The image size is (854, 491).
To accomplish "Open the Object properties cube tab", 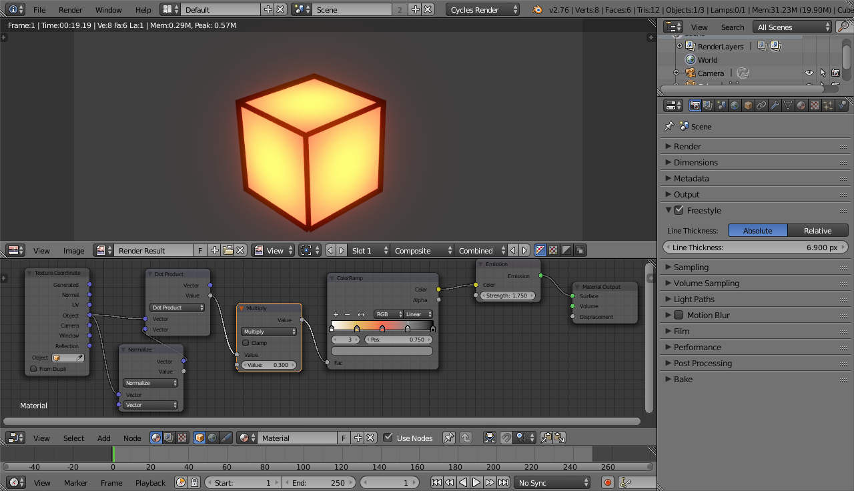I will pyautogui.click(x=748, y=105).
